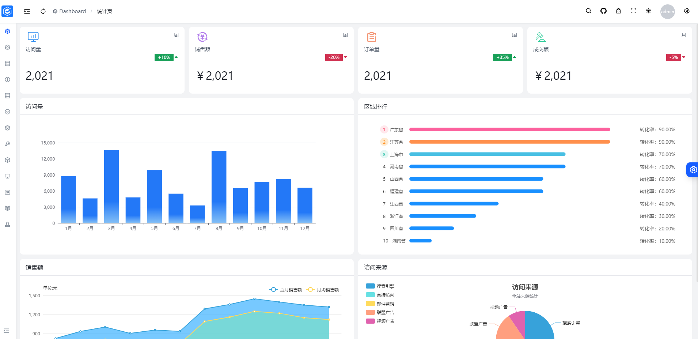
Task: Click the 访问来源 panel title
Action: 376,268
